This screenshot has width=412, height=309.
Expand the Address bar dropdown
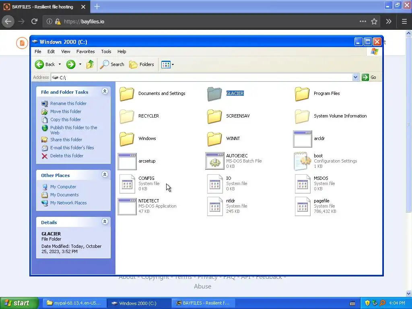[355, 77]
